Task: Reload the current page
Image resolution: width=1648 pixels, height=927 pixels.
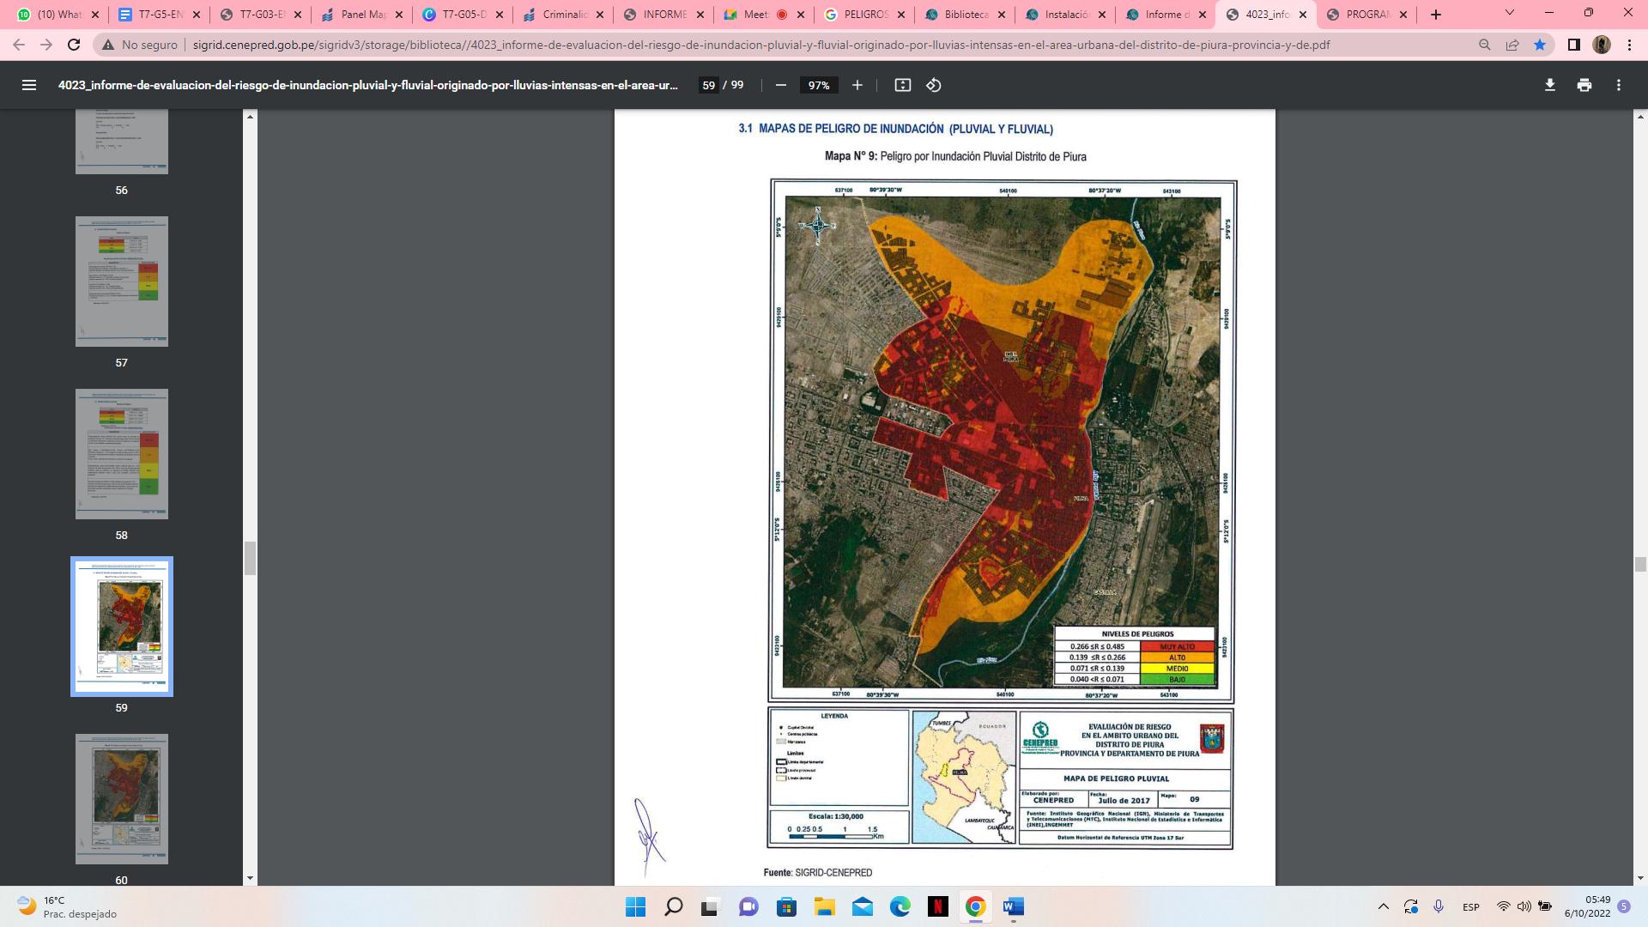Action: 74,45
